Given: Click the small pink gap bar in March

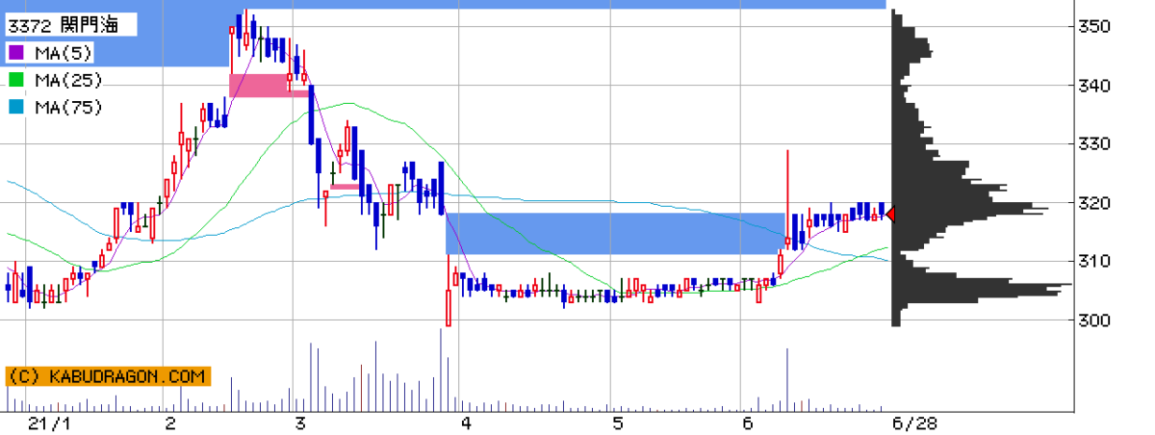Looking at the screenshot, I should point(345,186).
